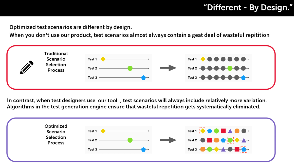294x165 pixels.
Task: Click the first orange rounded square in Optimized right Test 3
Action: pyautogui.click(x=203, y=149)
